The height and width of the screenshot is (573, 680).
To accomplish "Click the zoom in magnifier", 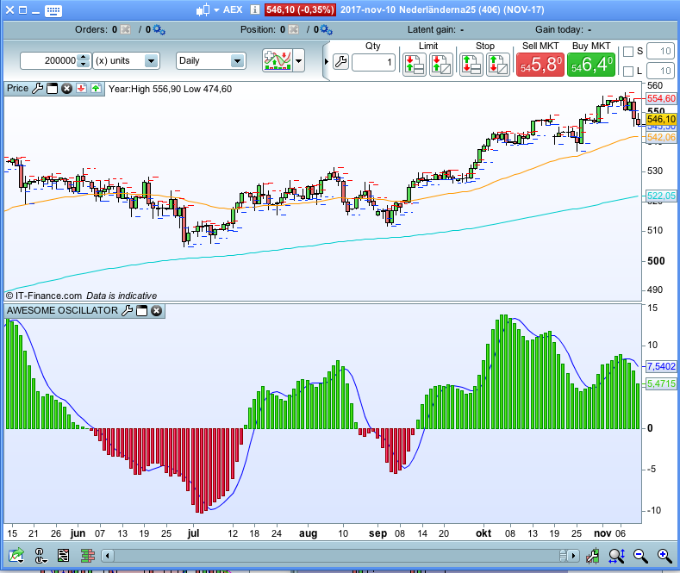I will coord(664,556).
